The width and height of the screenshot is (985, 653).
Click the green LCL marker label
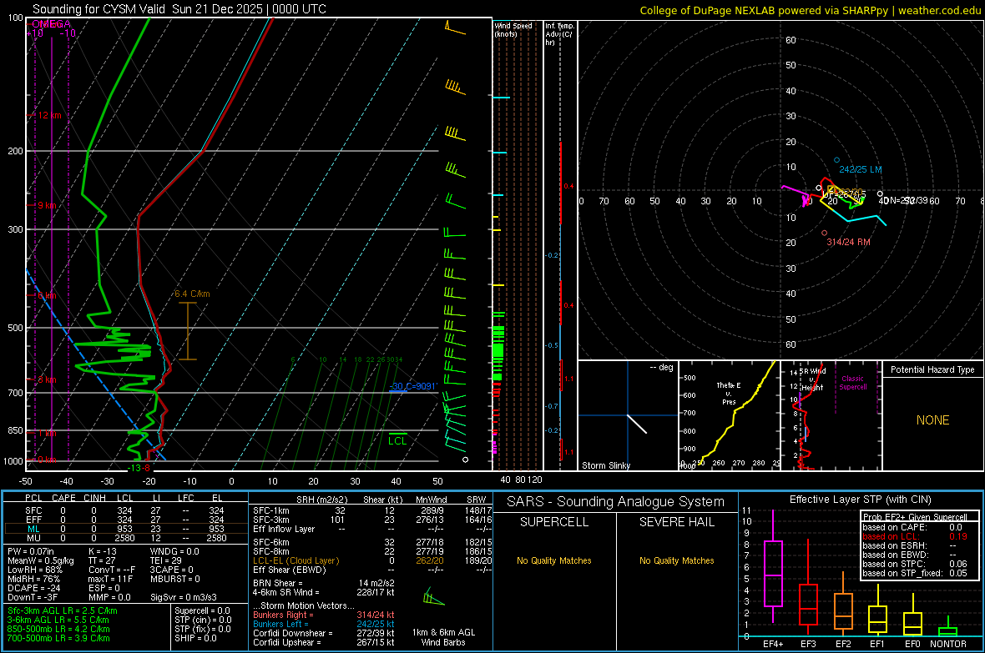point(397,441)
